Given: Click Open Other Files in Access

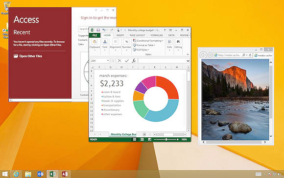Looking at the screenshot, I should 28,56.
